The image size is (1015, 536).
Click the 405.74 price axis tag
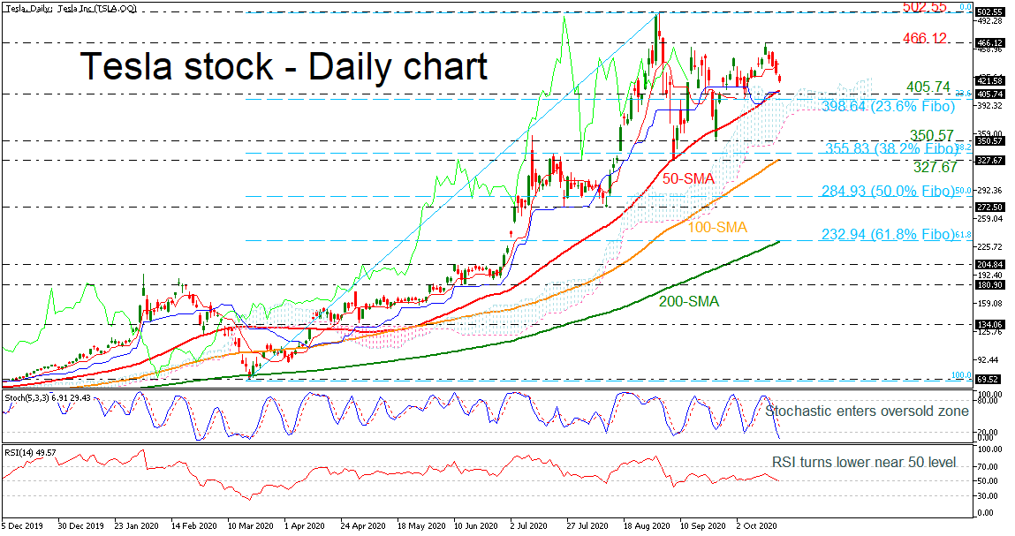click(989, 94)
